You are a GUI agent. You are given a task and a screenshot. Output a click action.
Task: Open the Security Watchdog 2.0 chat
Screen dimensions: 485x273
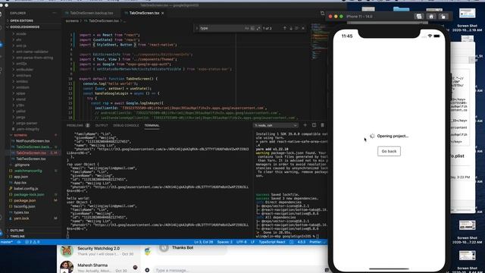point(99,251)
